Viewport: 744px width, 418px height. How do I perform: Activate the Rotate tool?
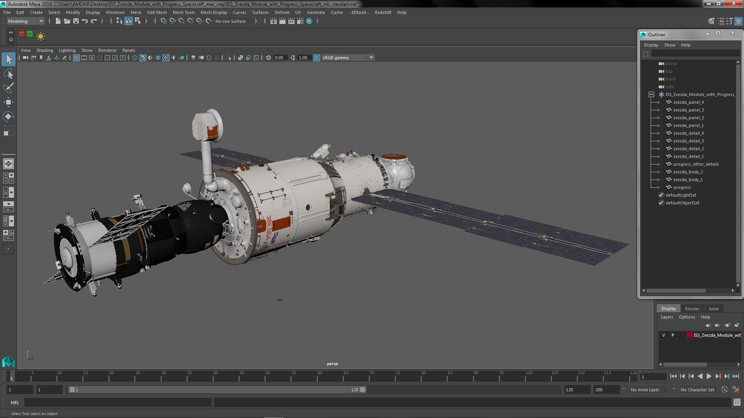point(8,116)
